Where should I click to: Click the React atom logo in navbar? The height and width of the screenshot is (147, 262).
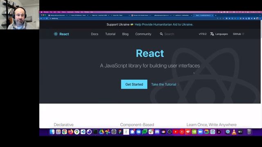(56, 34)
